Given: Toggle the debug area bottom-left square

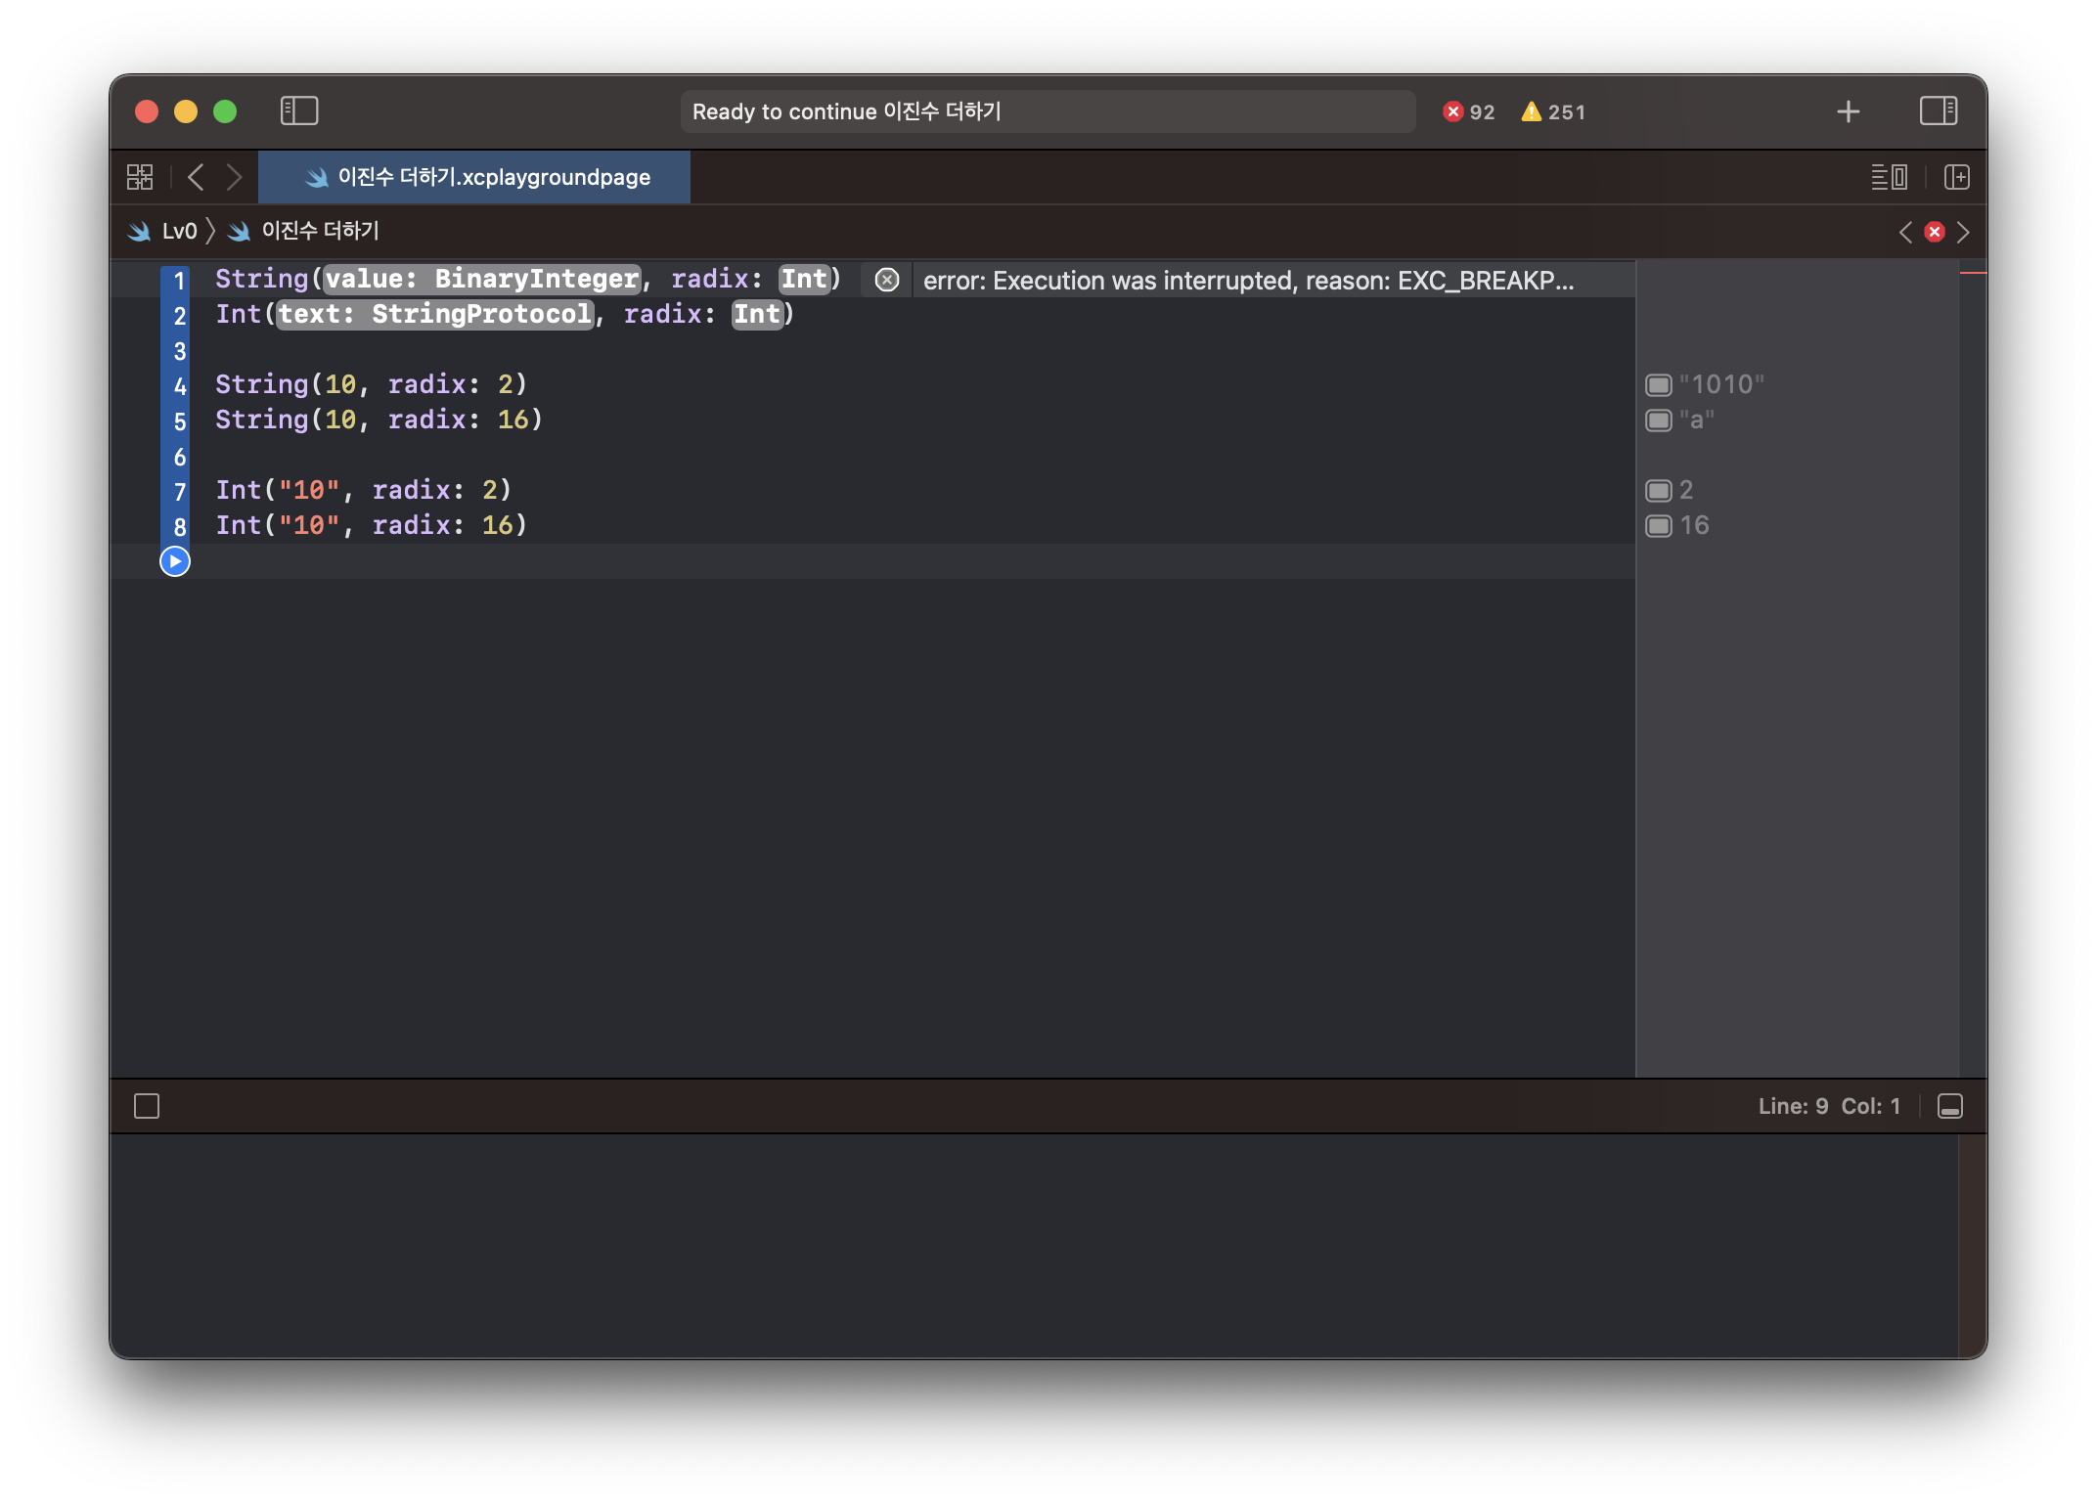Looking at the screenshot, I should [147, 1106].
